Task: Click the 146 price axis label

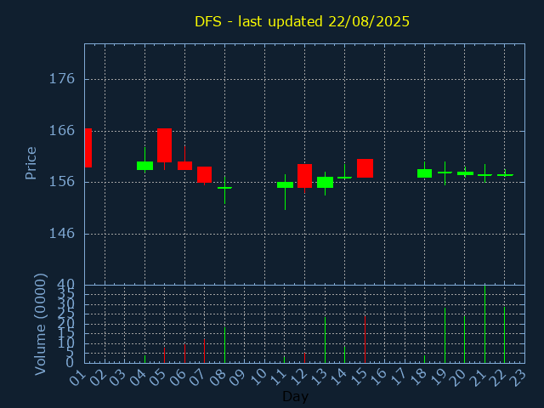Action: pyautogui.click(x=62, y=234)
